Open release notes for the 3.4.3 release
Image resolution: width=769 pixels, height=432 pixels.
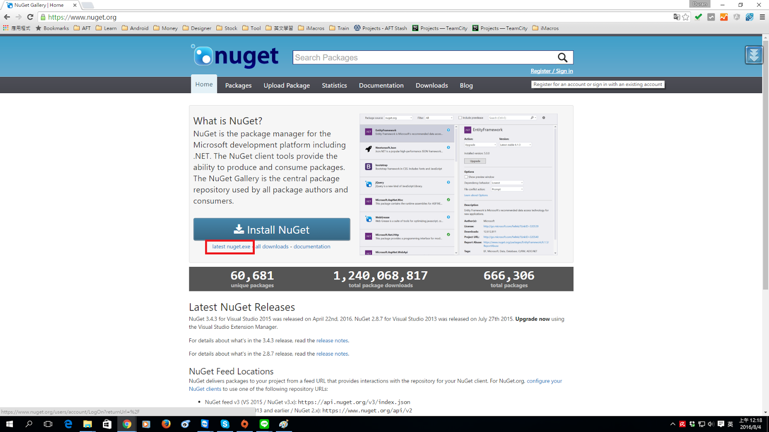pos(332,341)
